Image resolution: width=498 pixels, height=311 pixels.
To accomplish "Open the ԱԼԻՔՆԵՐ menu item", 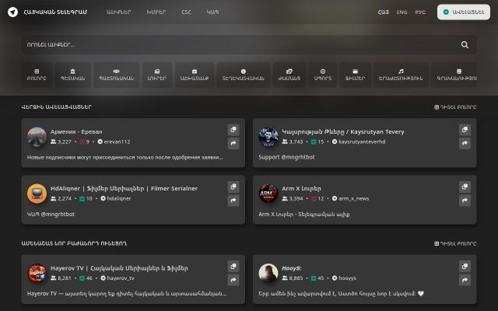I will tap(119, 12).
